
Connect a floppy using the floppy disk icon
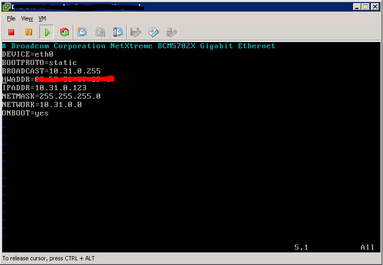[136, 32]
